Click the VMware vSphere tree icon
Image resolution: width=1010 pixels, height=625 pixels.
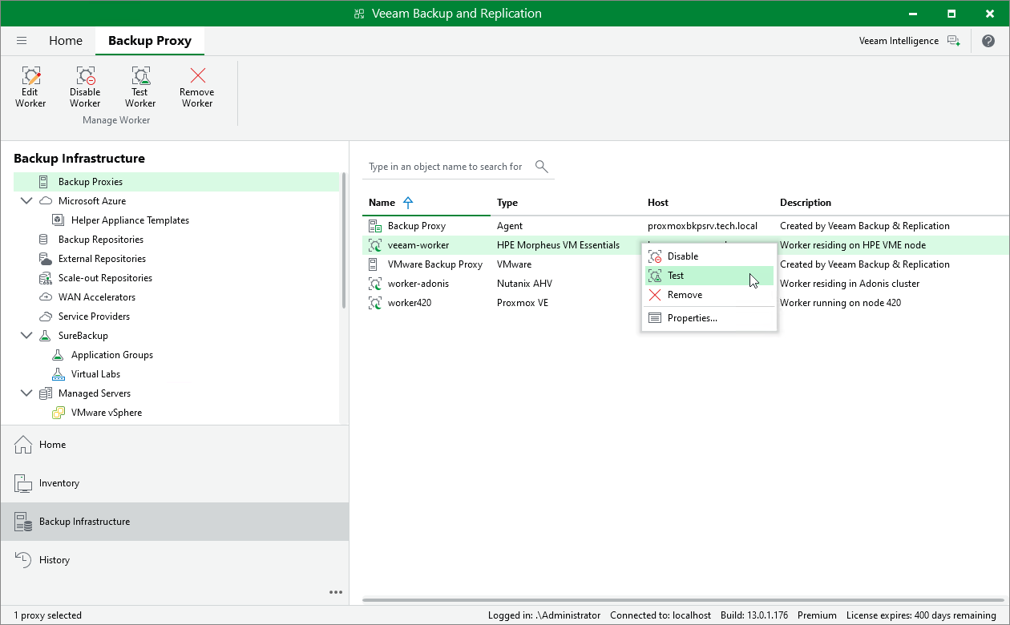click(57, 413)
